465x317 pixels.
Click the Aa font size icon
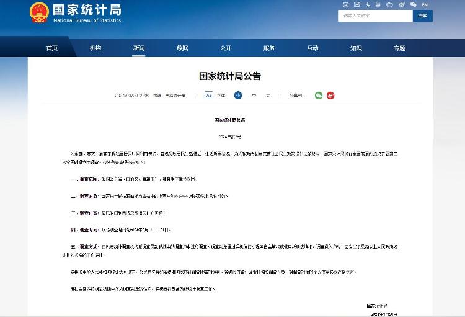point(209,96)
